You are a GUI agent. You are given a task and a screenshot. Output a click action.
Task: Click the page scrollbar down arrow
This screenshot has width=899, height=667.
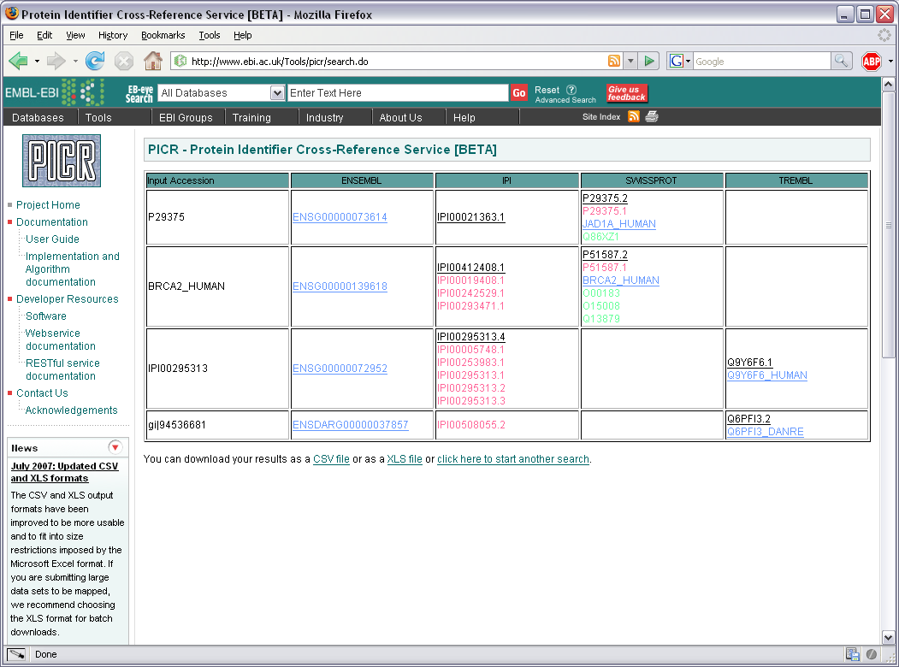coord(888,637)
